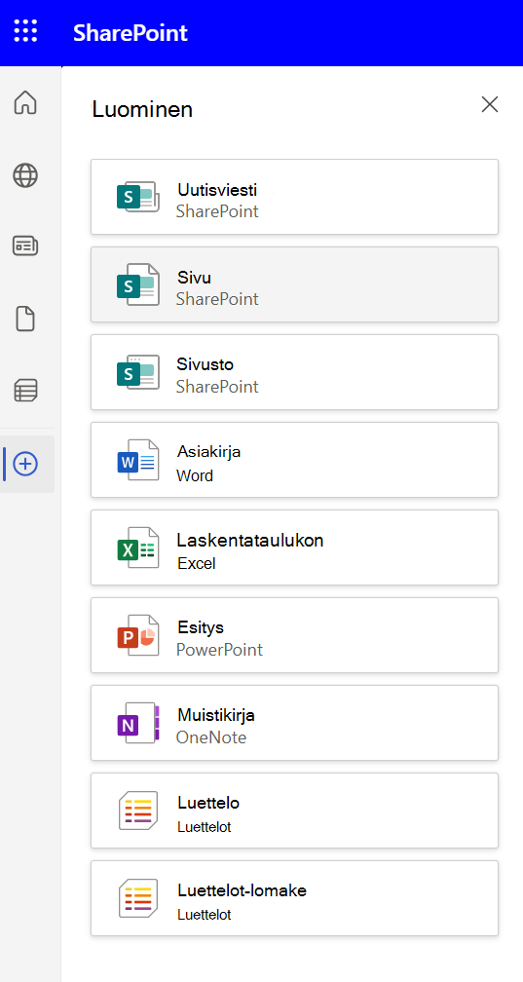The image size is (523, 982).
Task: Create a Word Asiakirja document
Action: click(294, 460)
